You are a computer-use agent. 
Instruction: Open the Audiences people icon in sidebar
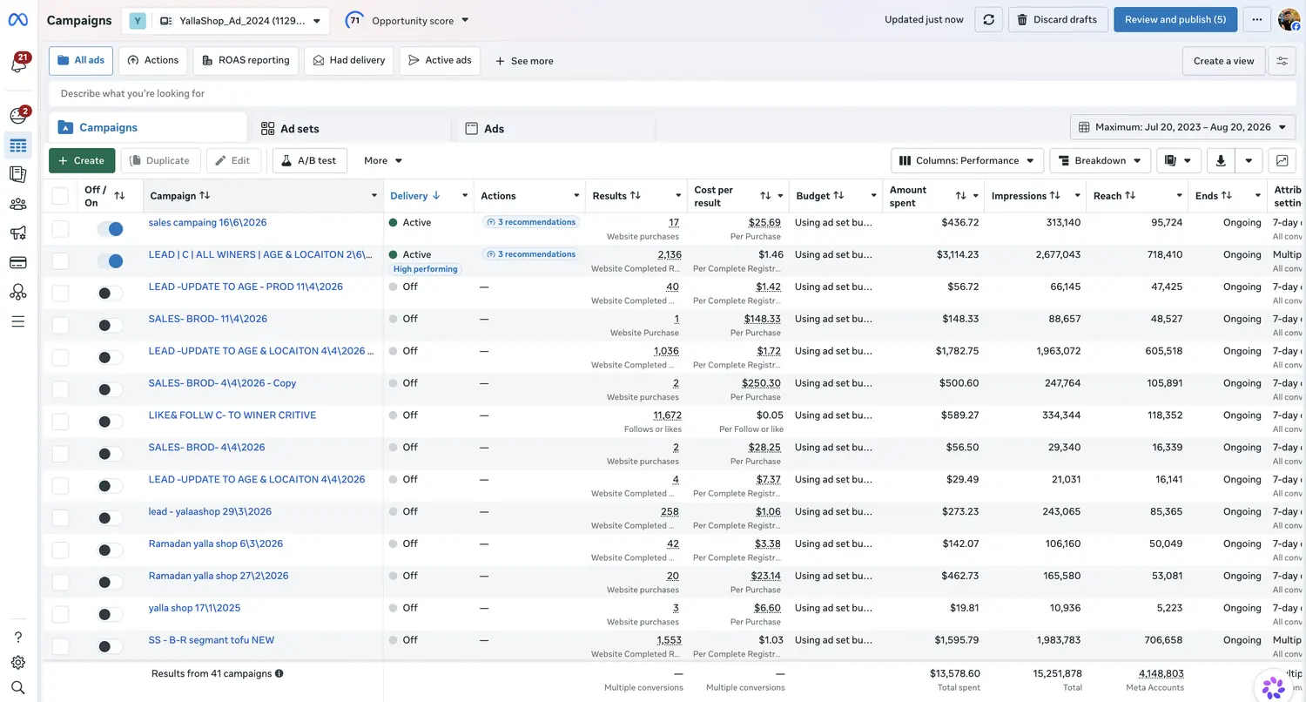tap(18, 204)
